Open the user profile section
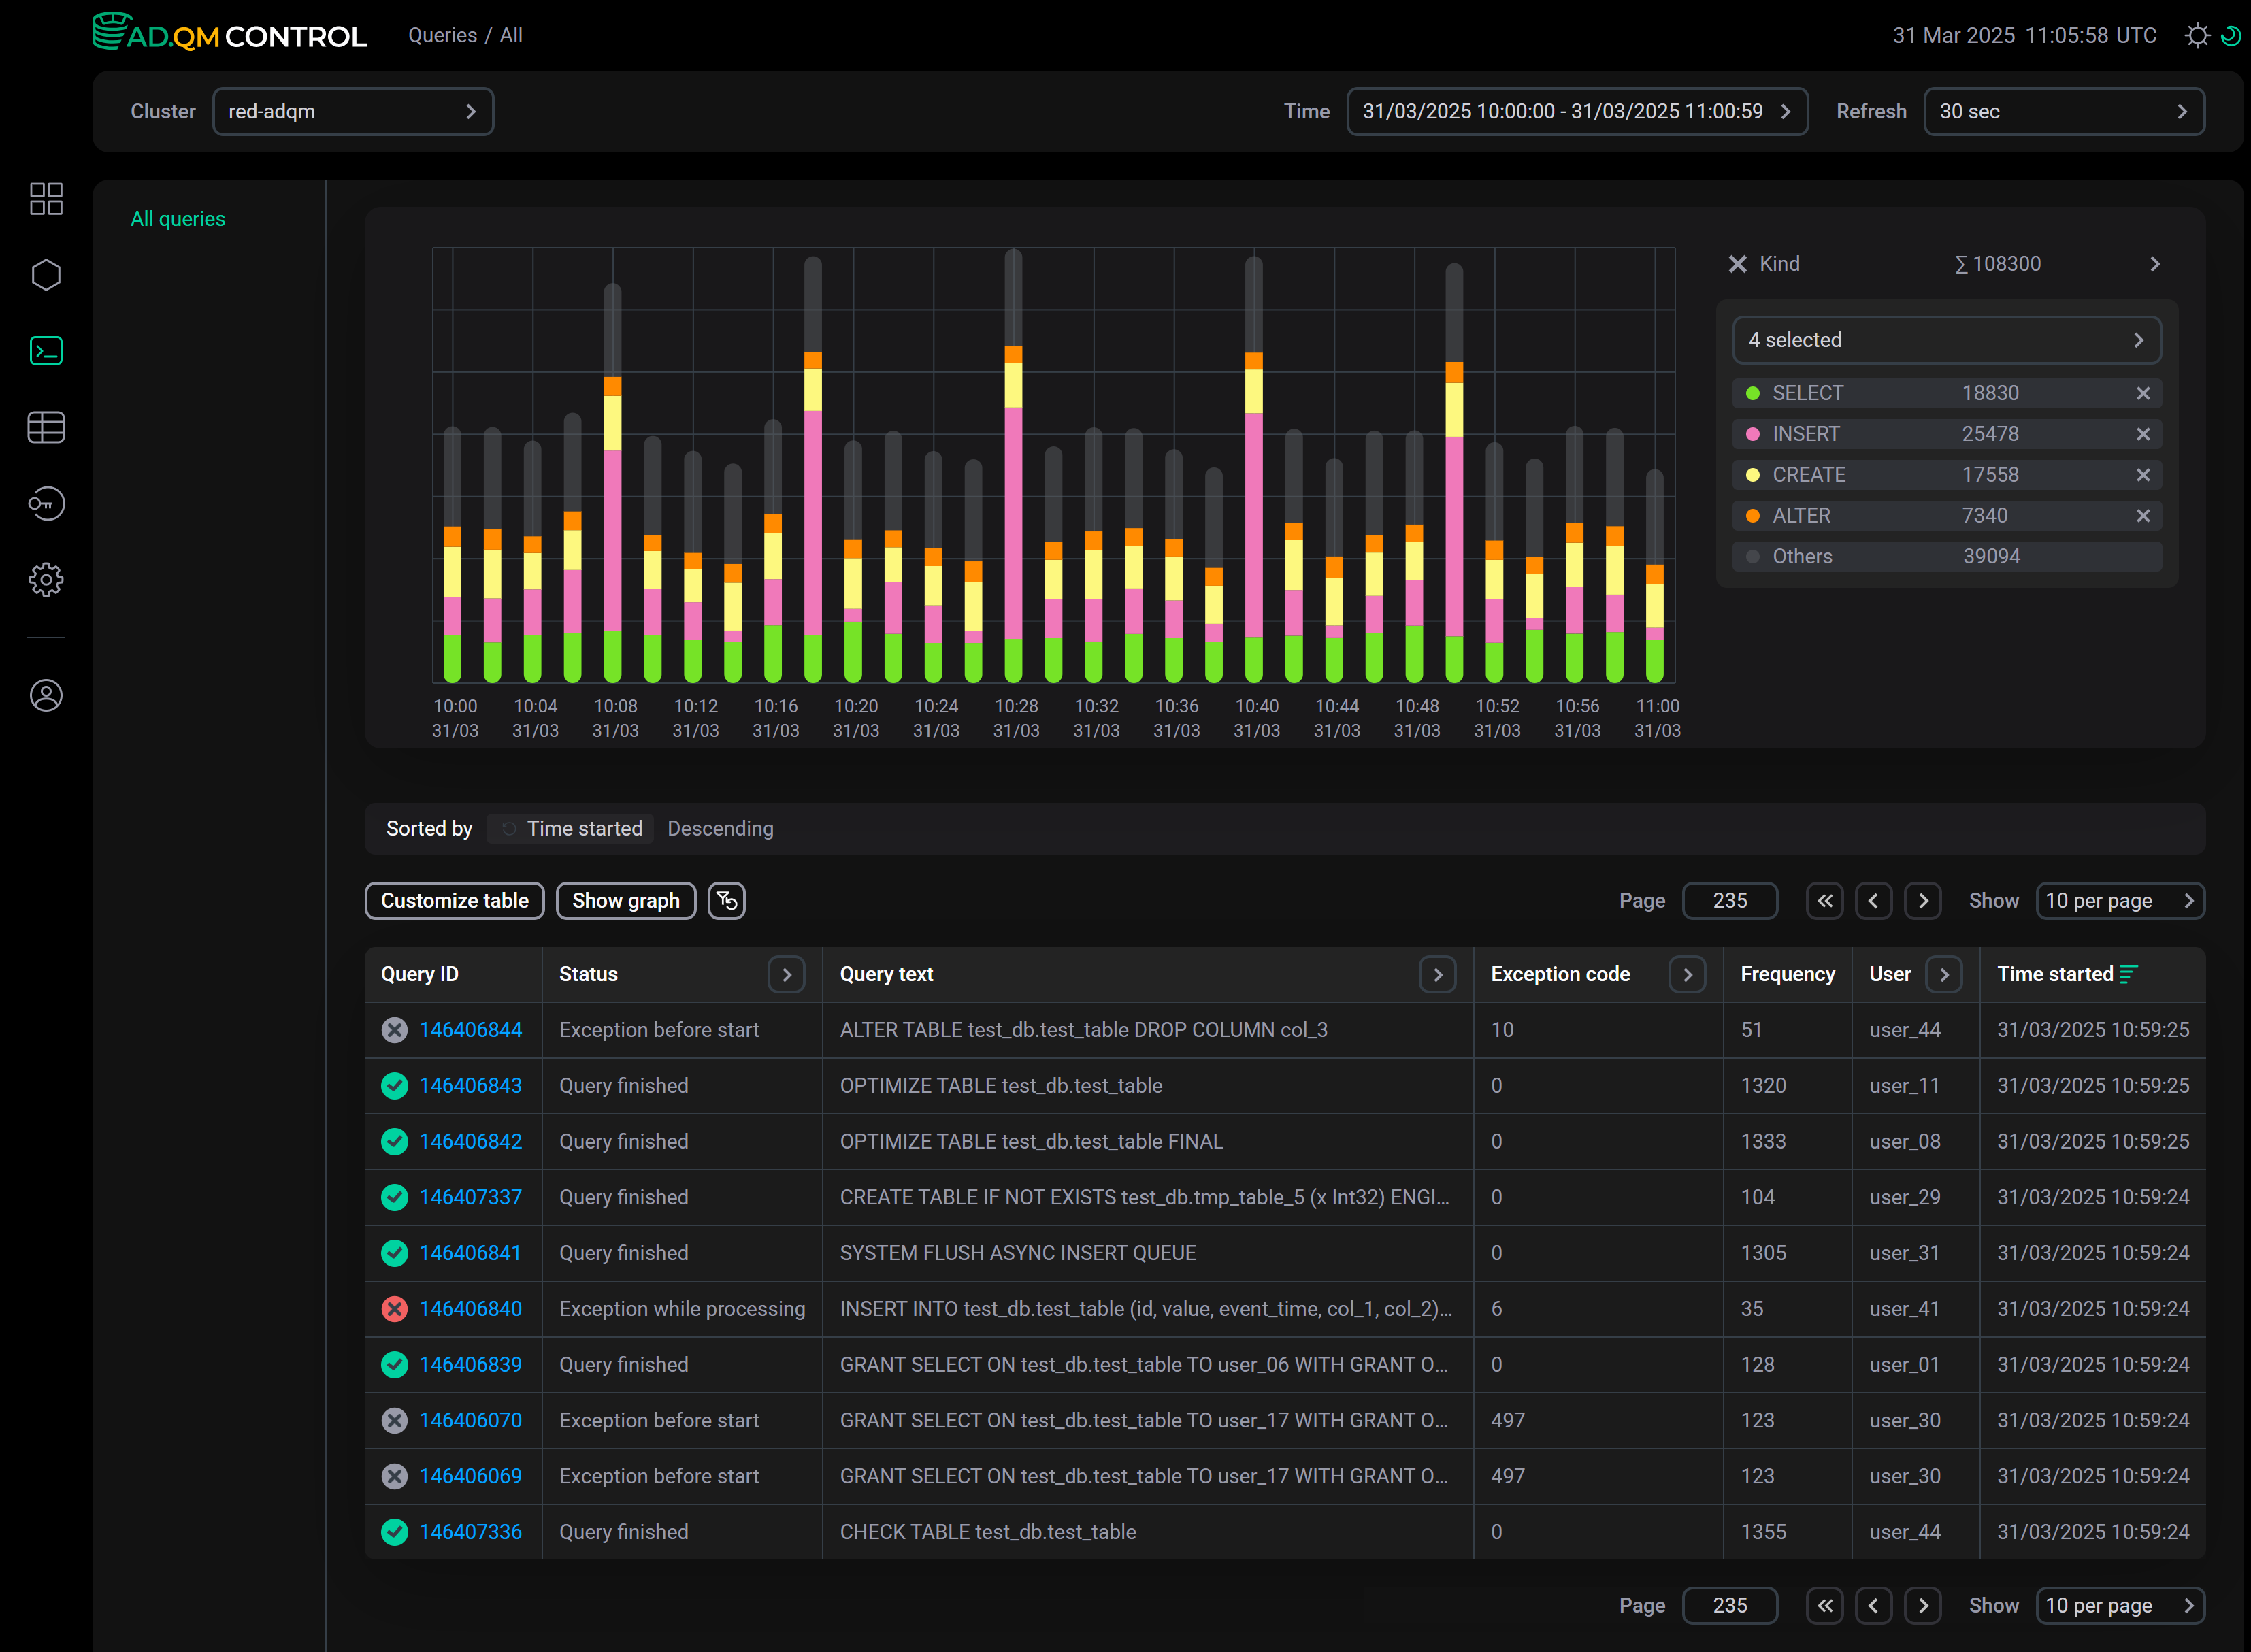The image size is (2251, 1652). click(46, 696)
